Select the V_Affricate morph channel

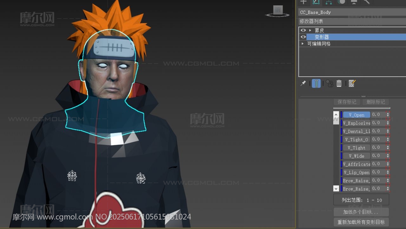pyautogui.click(x=357, y=164)
